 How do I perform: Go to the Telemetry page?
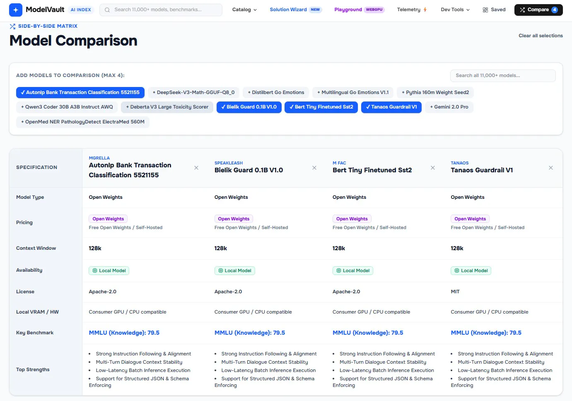(x=412, y=10)
